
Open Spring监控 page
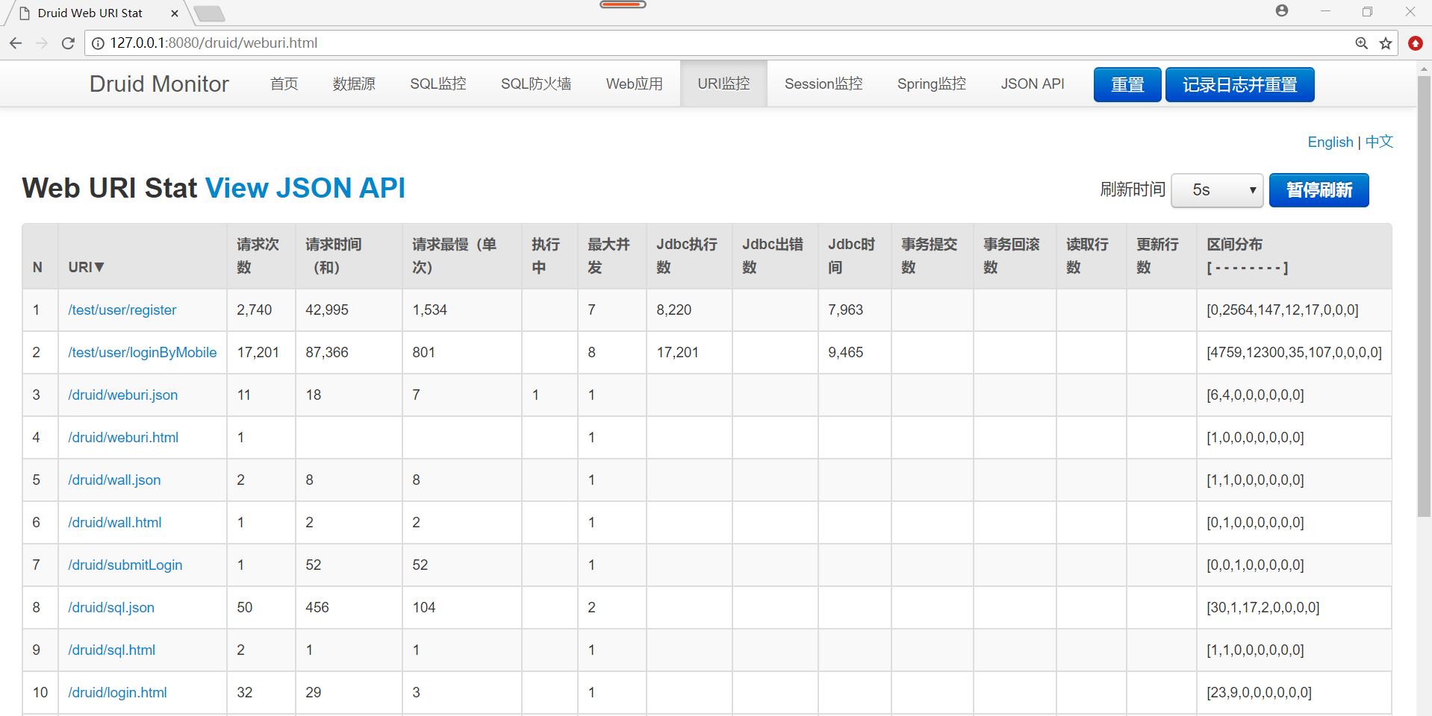(x=932, y=84)
